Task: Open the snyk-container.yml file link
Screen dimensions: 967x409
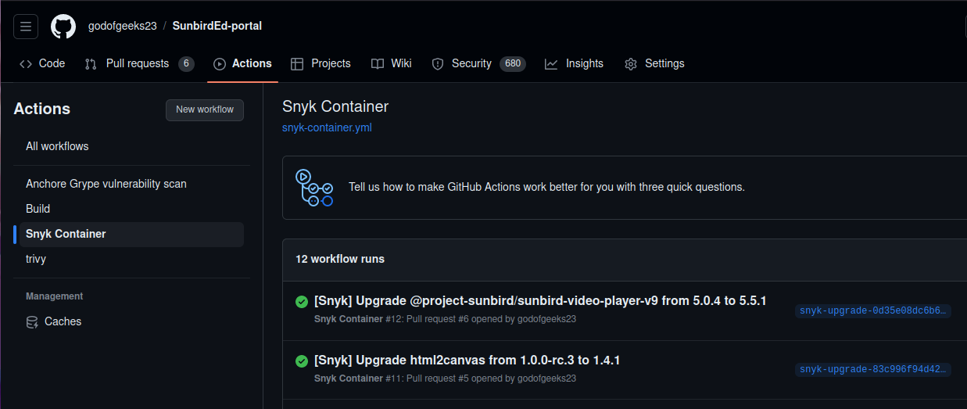Action: click(327, 127)
